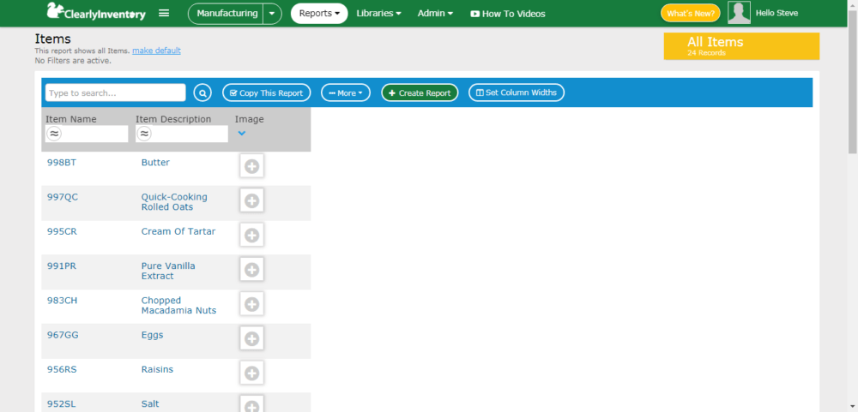Click the Item Name column header
Image resolution: width=858 pixels, height=412 pixels.
tap(71, 119)
